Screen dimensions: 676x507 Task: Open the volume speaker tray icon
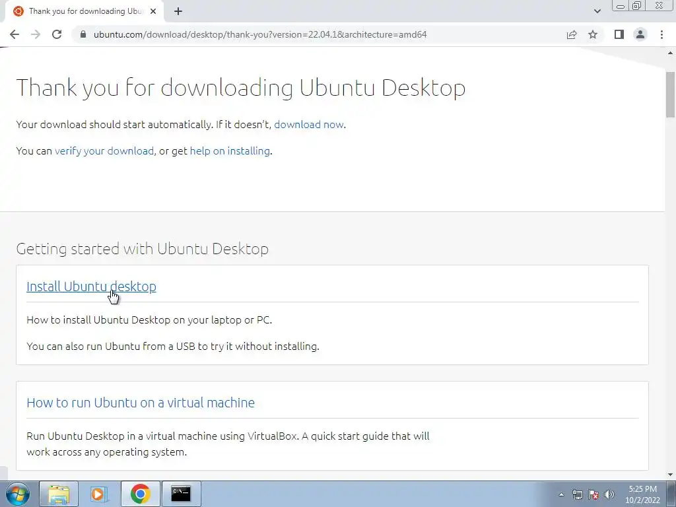point(609,494)
